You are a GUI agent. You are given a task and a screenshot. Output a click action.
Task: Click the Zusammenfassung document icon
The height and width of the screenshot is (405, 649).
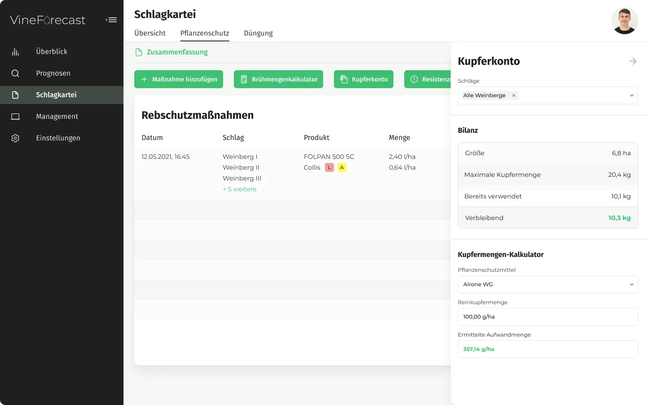point(139,52)
